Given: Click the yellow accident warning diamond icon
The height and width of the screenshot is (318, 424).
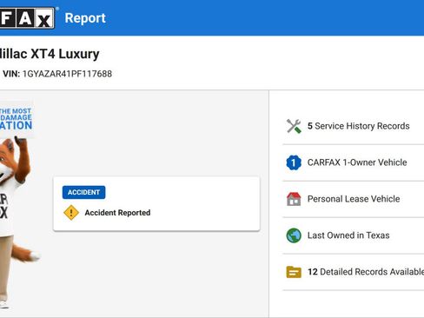Looking at the screenshot, I should pos(71,213).
